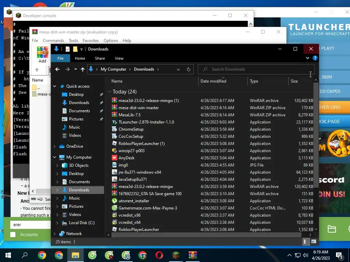Click the TLauncher account name field
The width and height of the screenshot is (350, 262).
tap(31, 224)
